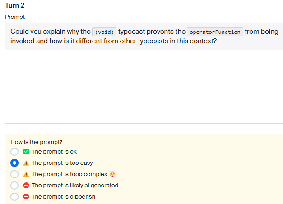Click the red no-entry icon beside "gibberish"

pyautogui.click(x=26, y=197)
